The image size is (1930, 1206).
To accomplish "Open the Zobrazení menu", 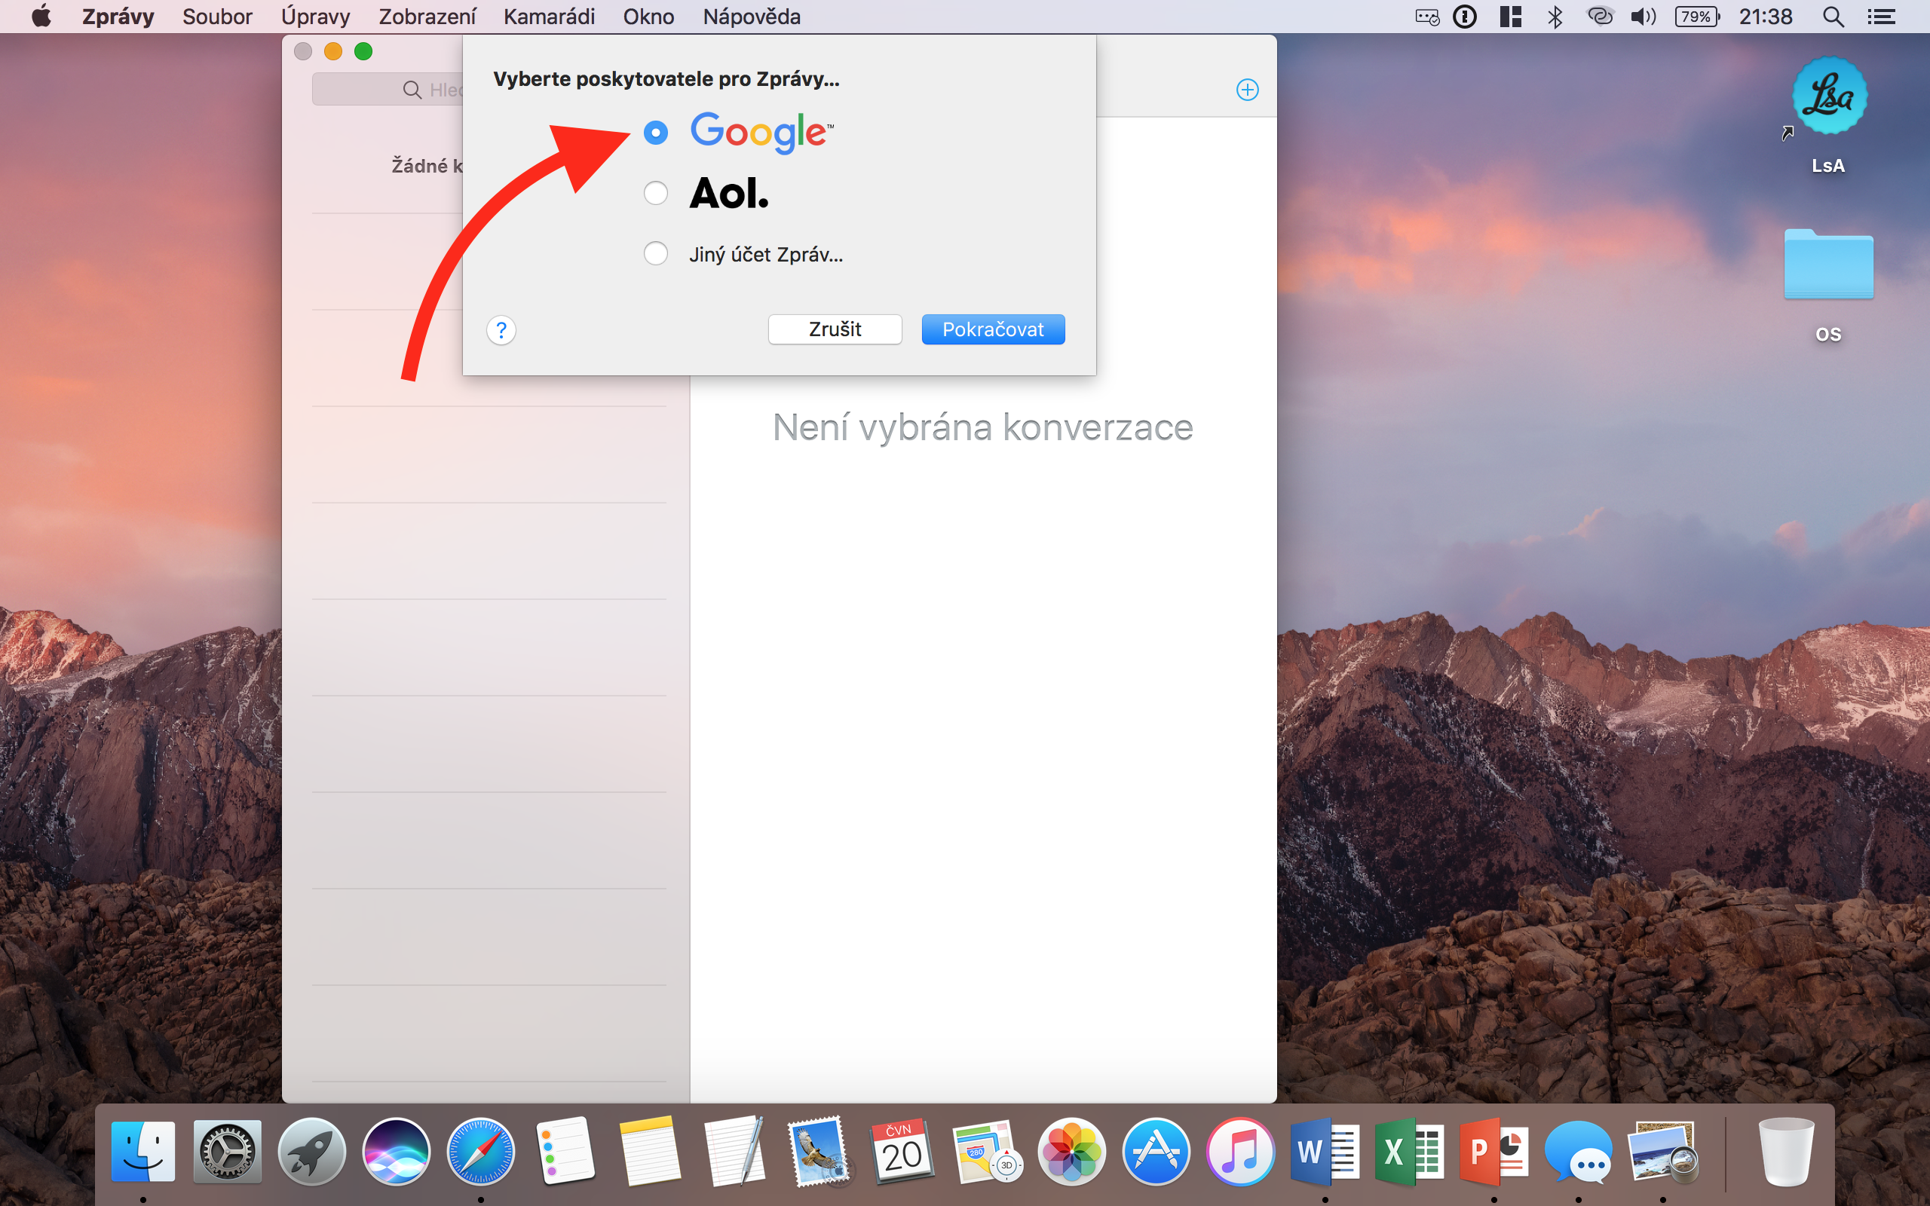I will coord(427,16).
